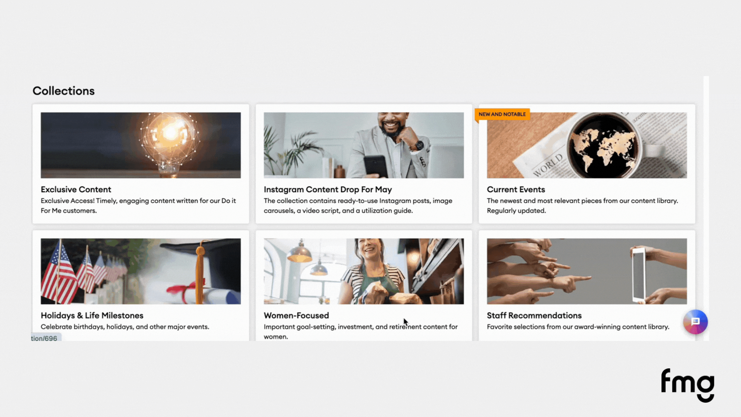This screenshot has width=741, height=417.
Task: Click the page's vertical scrollbar track
Action: [x=706, y=208]
